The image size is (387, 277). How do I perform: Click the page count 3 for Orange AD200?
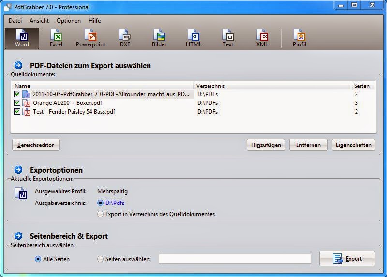(356, 103)
